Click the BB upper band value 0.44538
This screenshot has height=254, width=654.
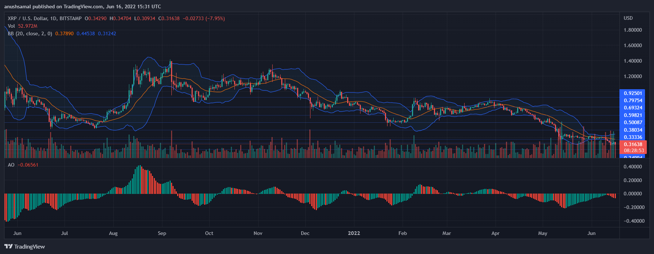(86, 33)
